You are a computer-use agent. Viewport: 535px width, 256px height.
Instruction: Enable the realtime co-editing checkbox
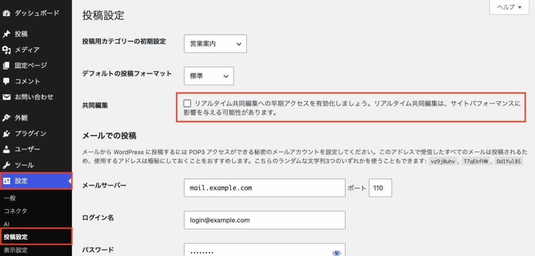point(187,103)
